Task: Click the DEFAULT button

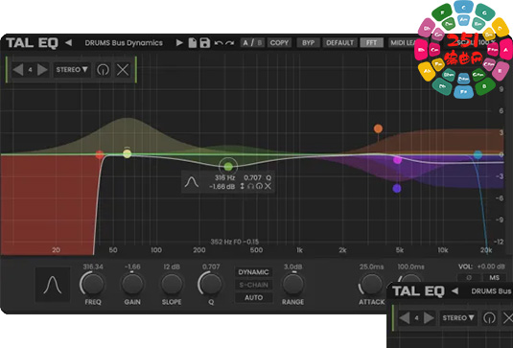Action: coord(340,43)
